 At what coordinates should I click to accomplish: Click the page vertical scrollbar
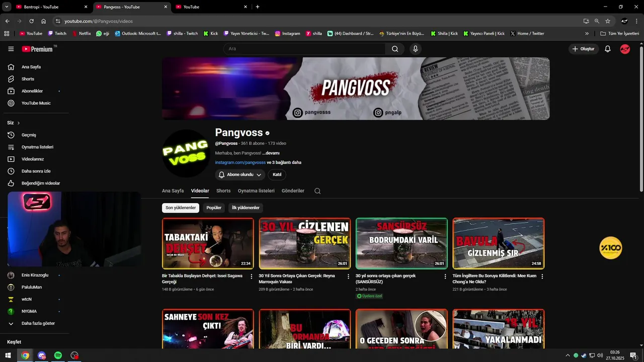pyautogui.click(x=641, y=118)
